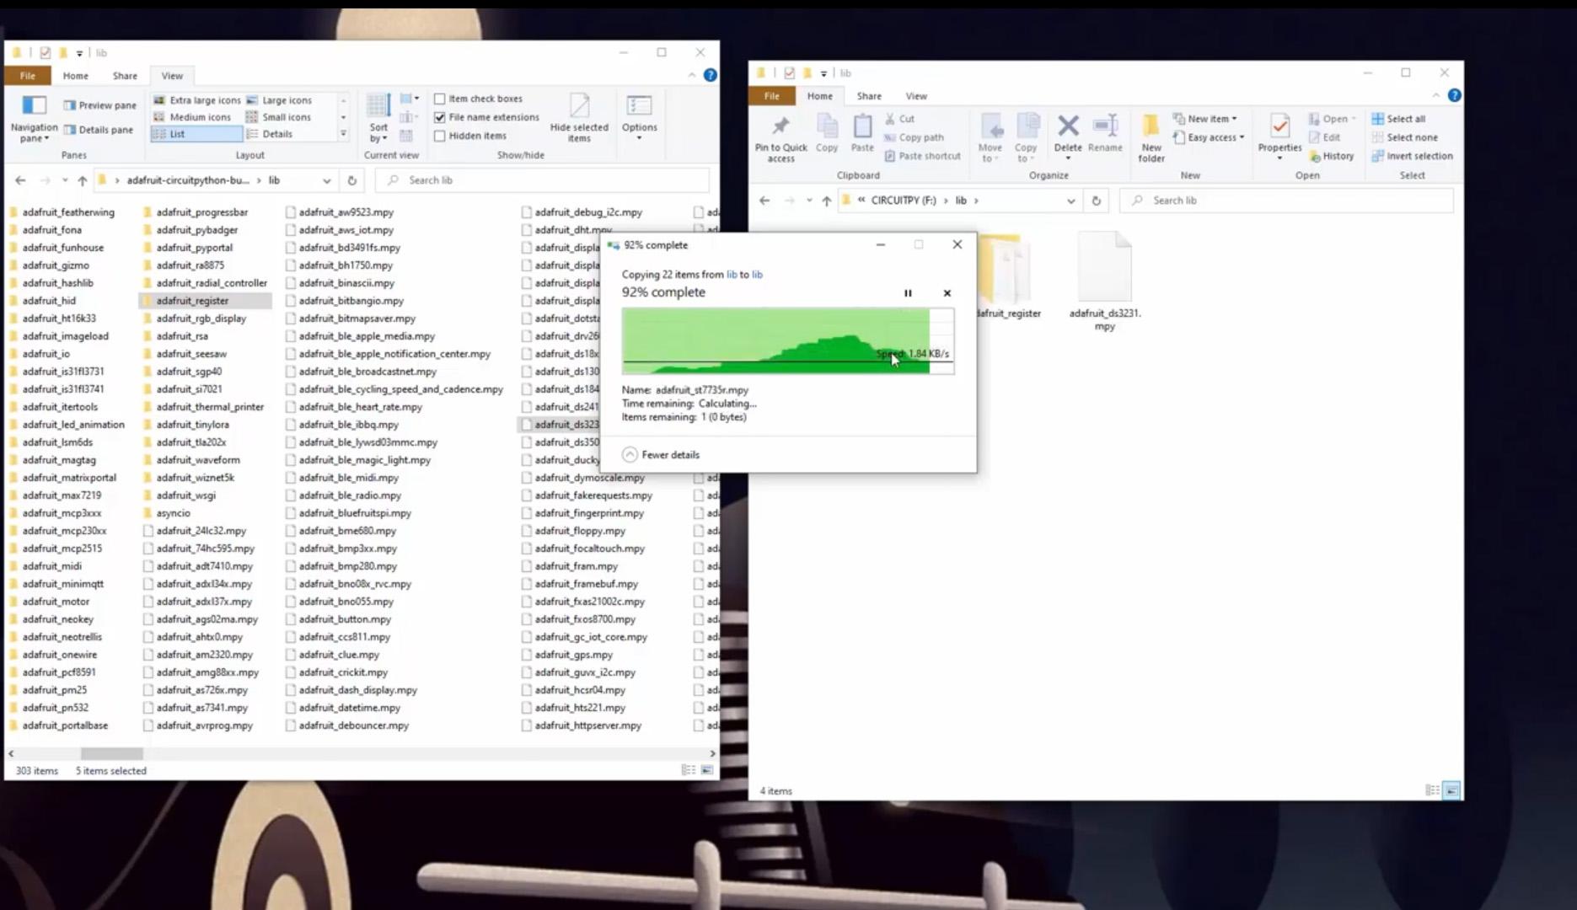The image size is (1577, 910).
Task: Select Small icons layout
Action: (x=279, y=117)
